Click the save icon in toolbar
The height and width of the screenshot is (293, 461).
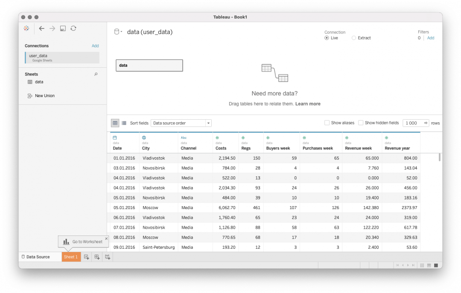pyautogui.click(x=63, y=29)
